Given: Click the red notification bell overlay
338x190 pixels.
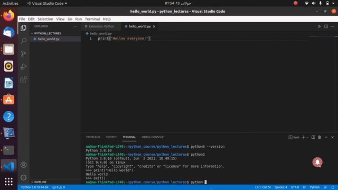Looking at the screenshot, I should coord(317,162).
